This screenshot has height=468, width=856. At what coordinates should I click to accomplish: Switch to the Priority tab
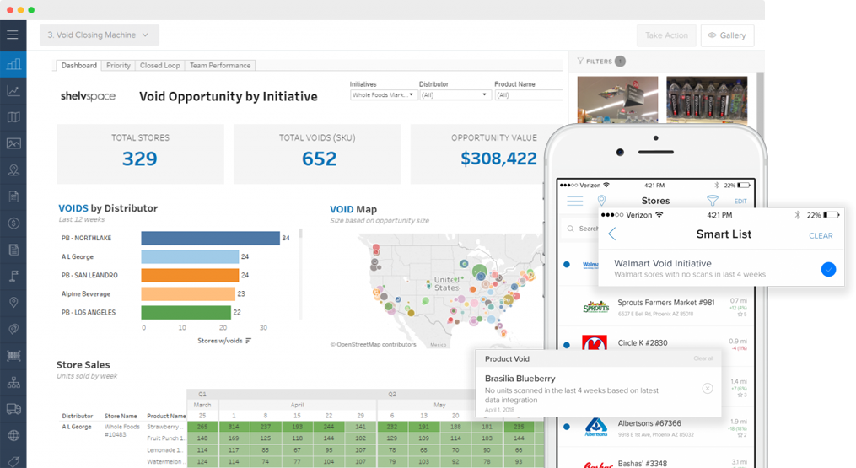[118, 66]
